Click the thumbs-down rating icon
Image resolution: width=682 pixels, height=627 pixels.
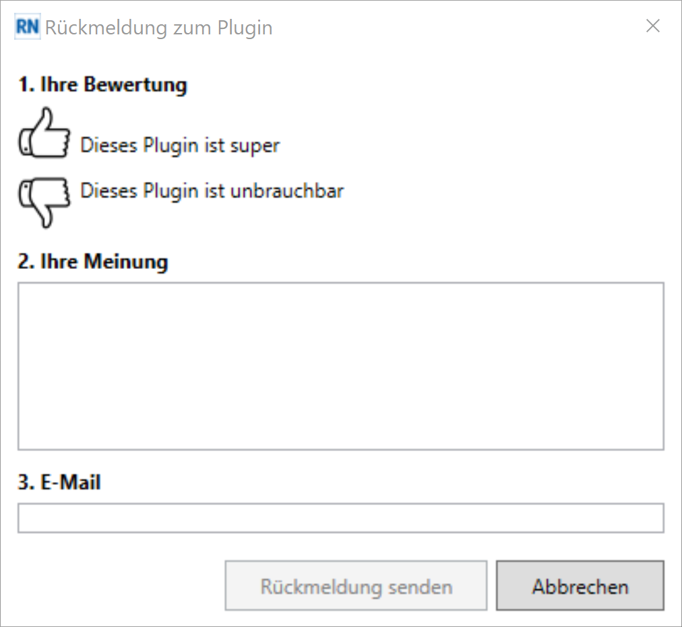44,202
